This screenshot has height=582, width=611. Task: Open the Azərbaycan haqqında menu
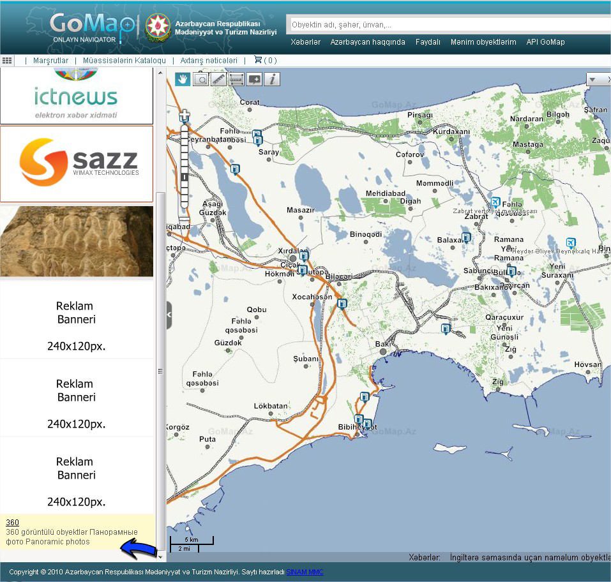368,42
